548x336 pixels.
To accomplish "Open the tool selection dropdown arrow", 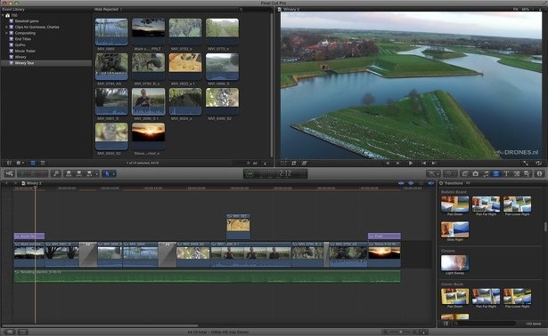I will click(x=114, y=173).
